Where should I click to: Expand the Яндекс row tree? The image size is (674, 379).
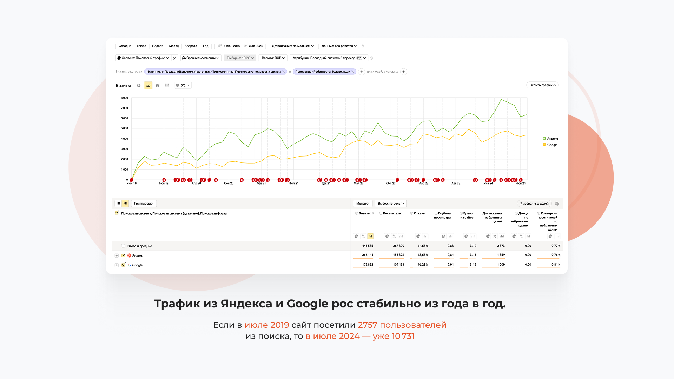[x=117, y=255]
